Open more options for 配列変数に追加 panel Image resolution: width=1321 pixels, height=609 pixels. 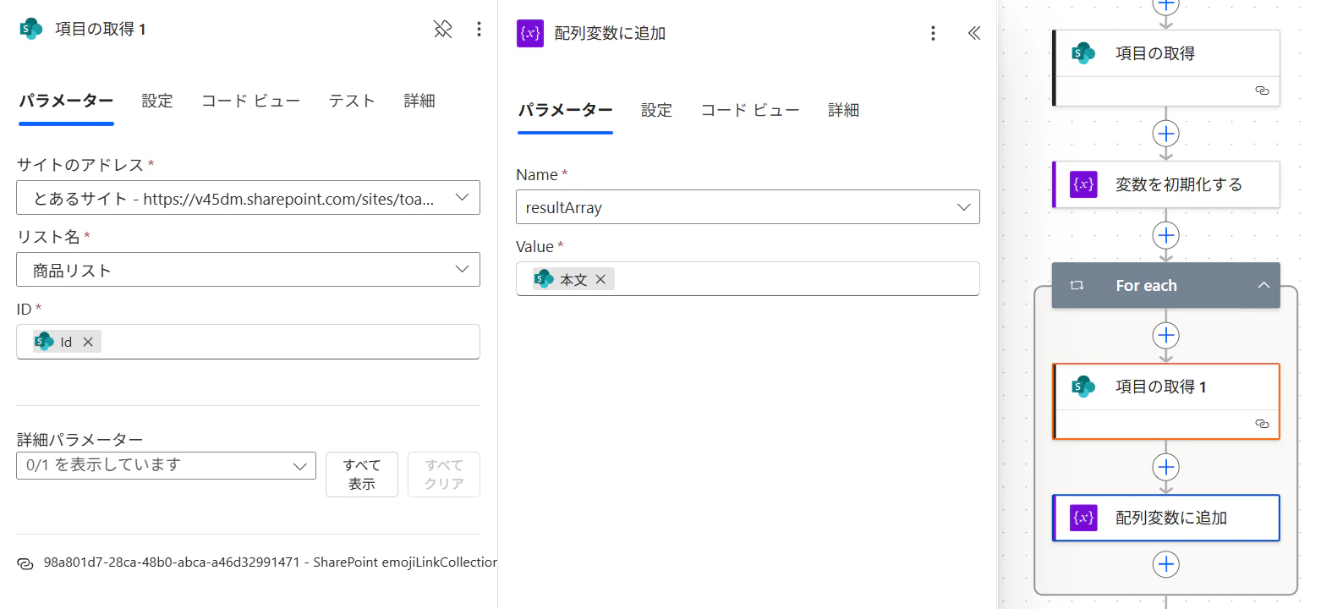pyautogui.click(x=933, y=33)
